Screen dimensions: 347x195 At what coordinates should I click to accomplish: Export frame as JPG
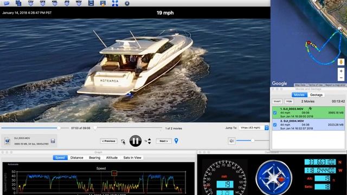(x=67, y=3)
